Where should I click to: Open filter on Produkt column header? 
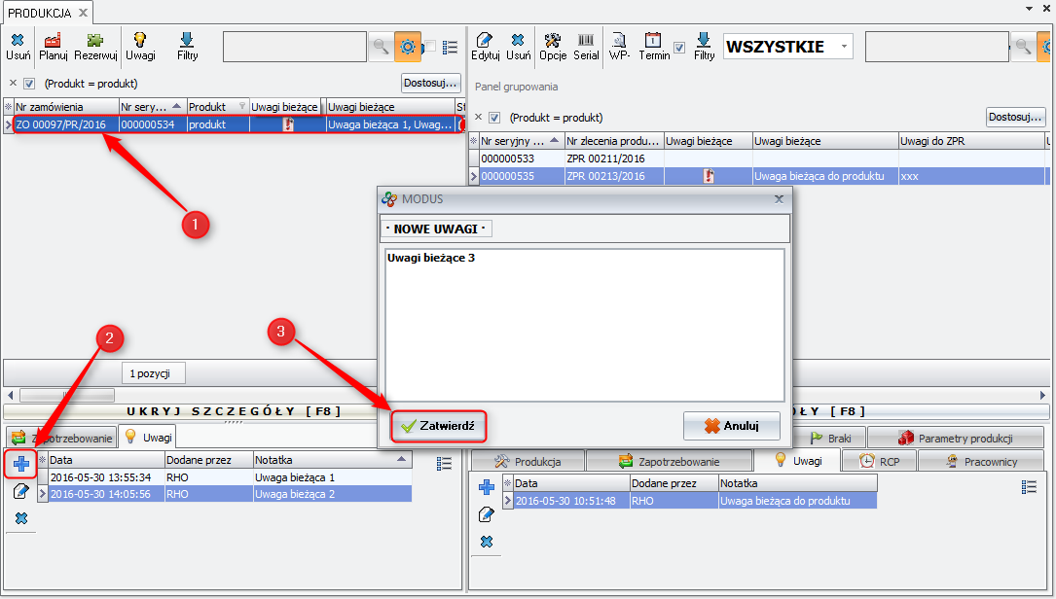click(242, 106)
